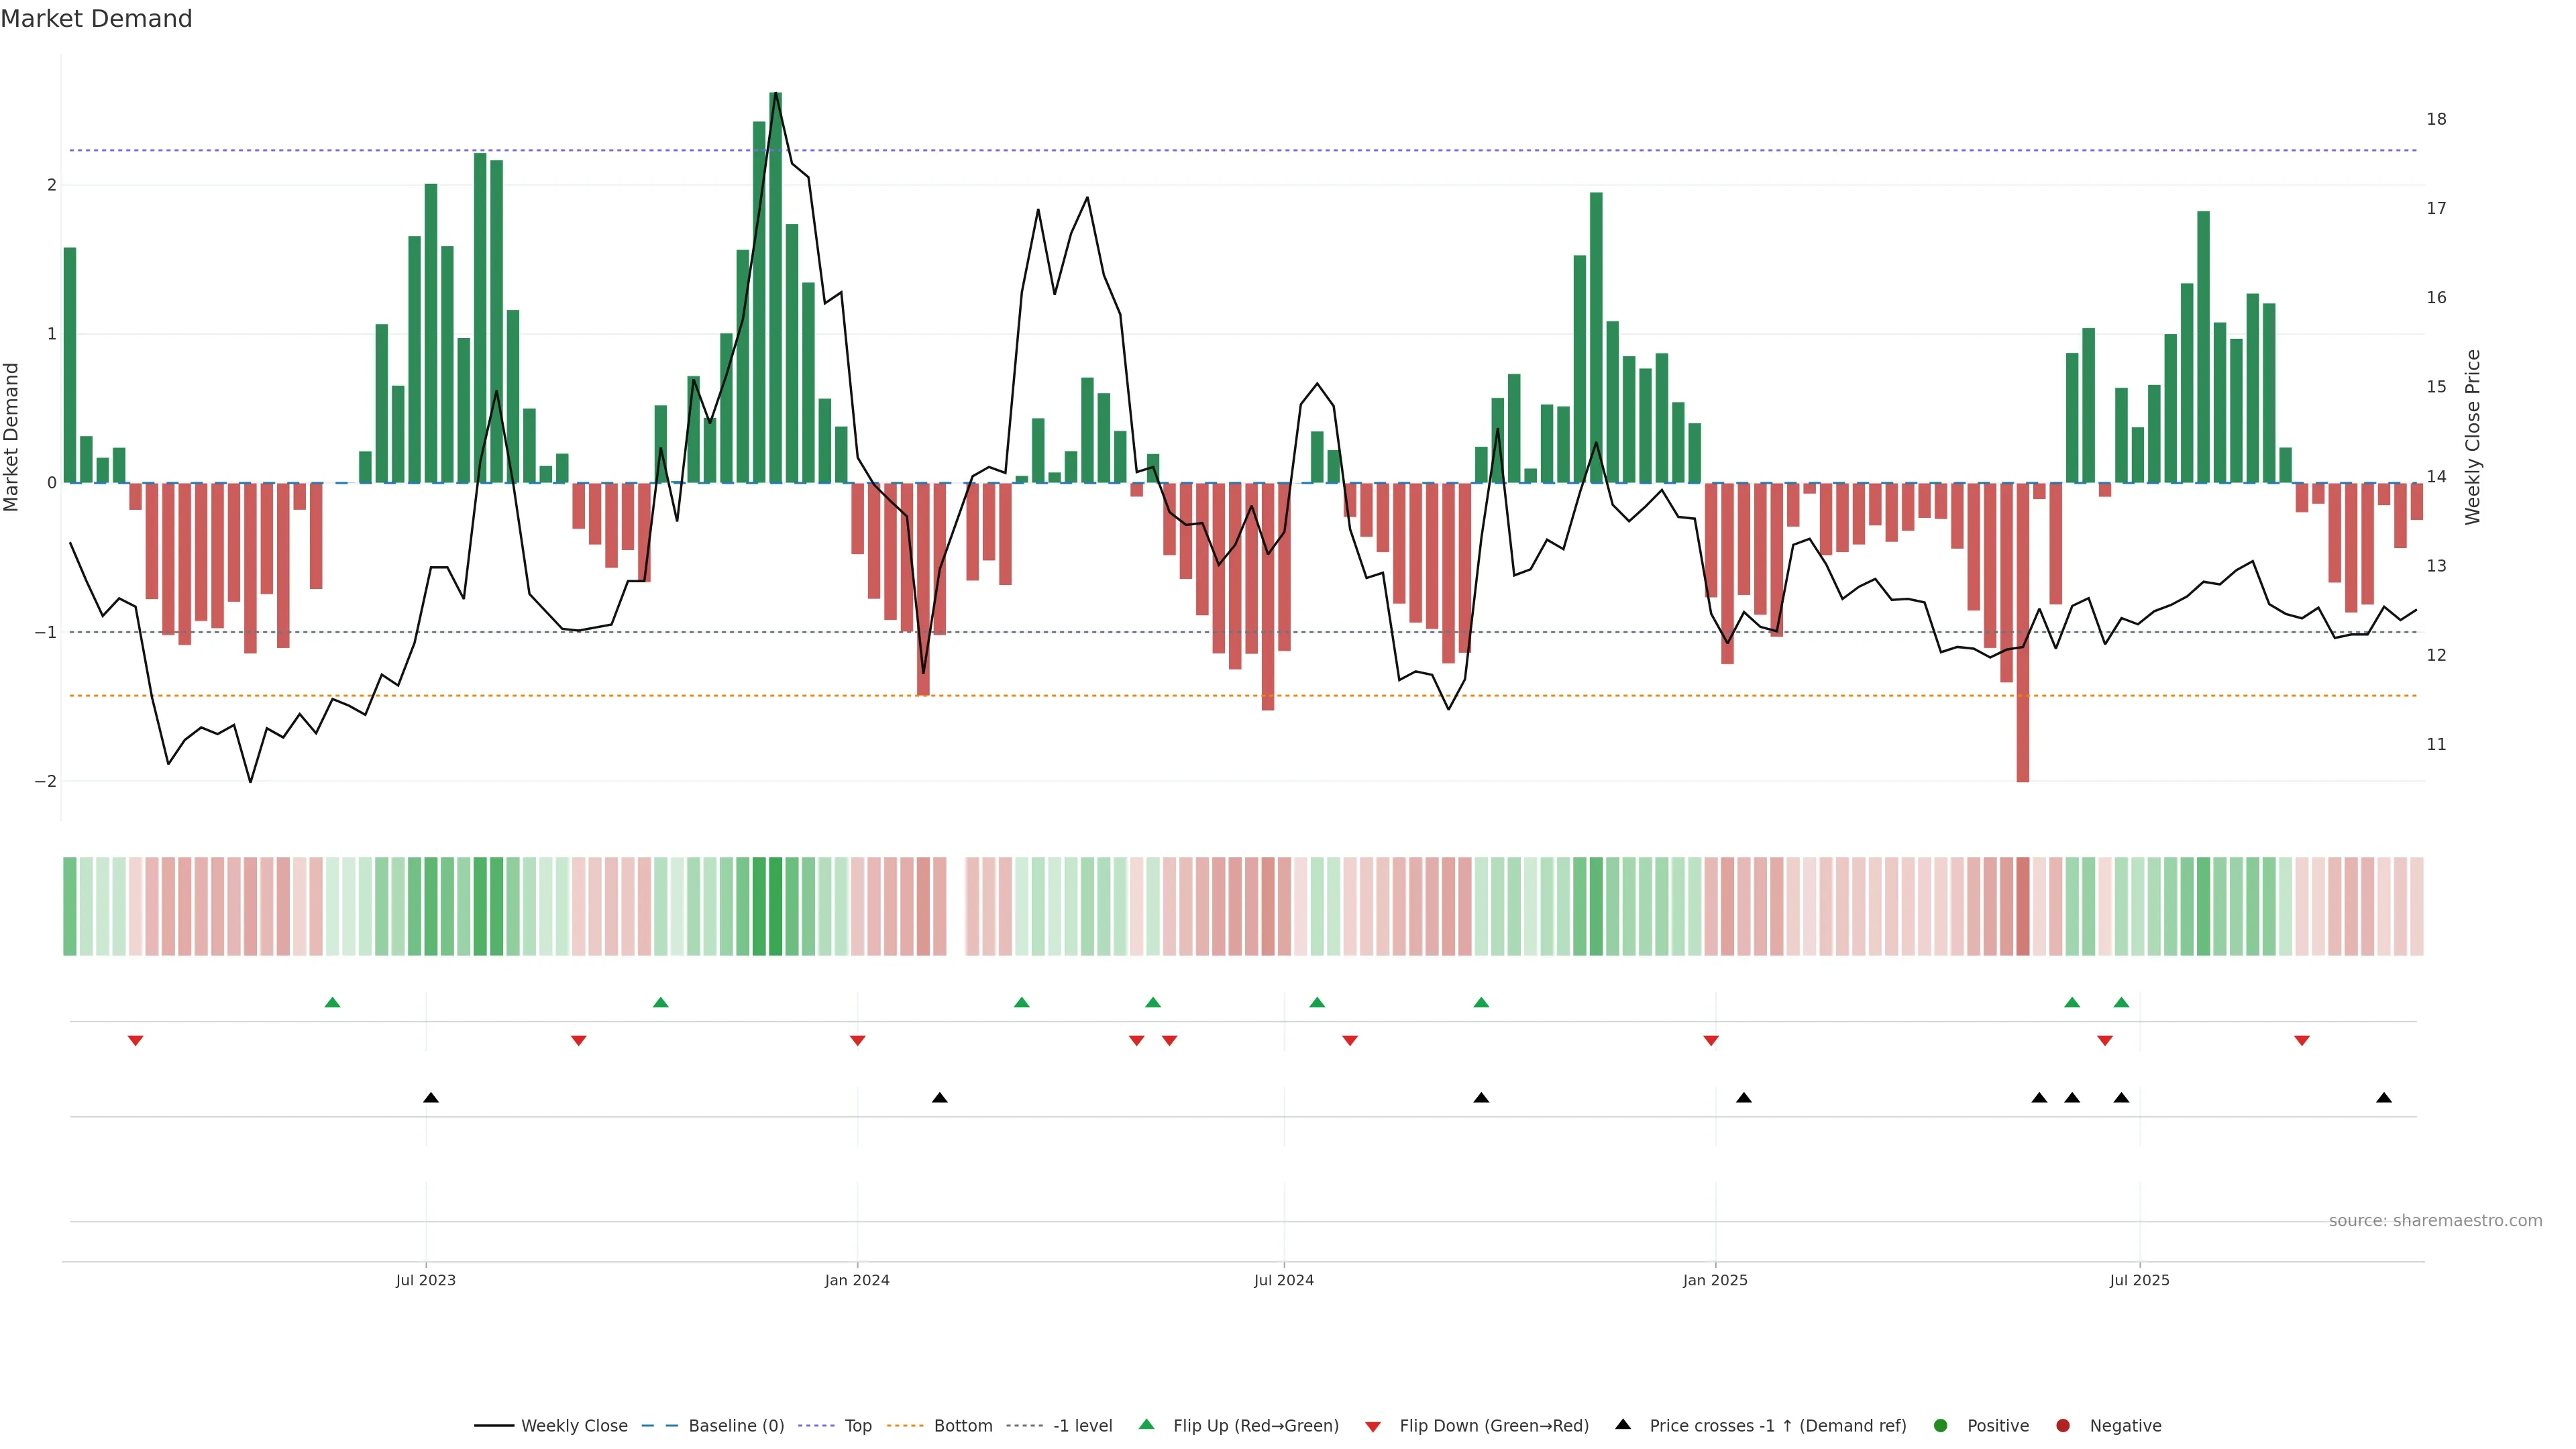
Task: Click the dark red Negative legend dot
Action: coord(2063,1425)
